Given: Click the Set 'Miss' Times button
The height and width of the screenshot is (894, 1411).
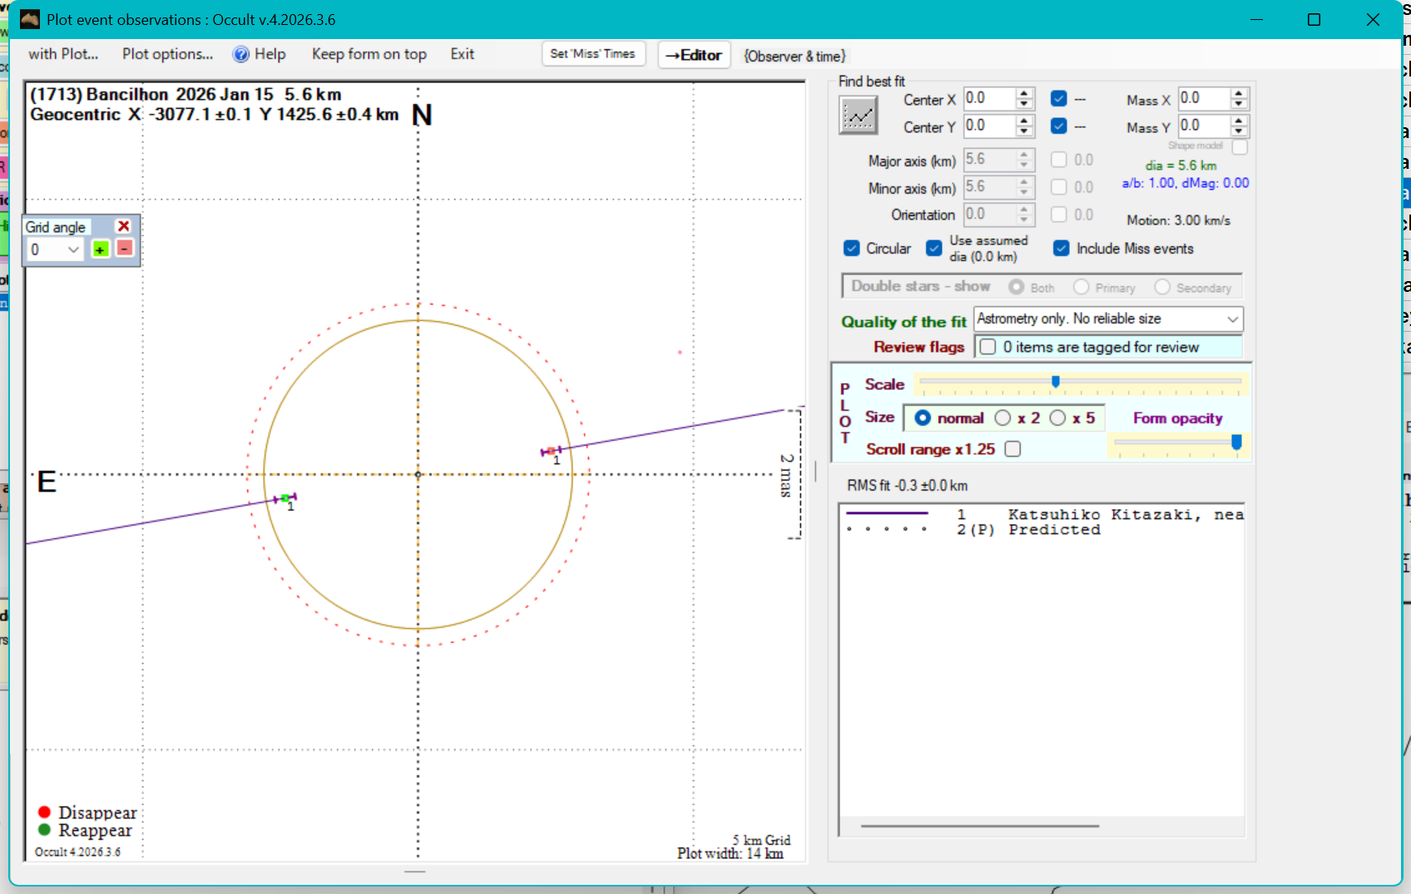Looking at the screenshot, I should point(592,54).
